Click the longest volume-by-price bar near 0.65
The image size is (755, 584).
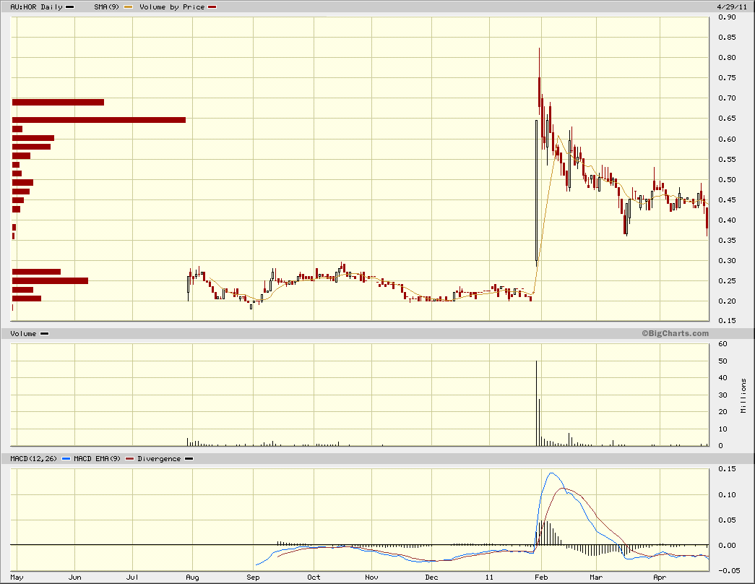click(99, 120)
